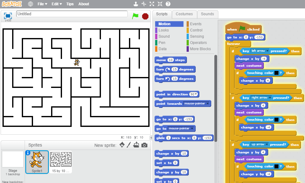This screenshot has height=183, width=305.
Task: Show the Sensing block category
Action: (197, 36)
